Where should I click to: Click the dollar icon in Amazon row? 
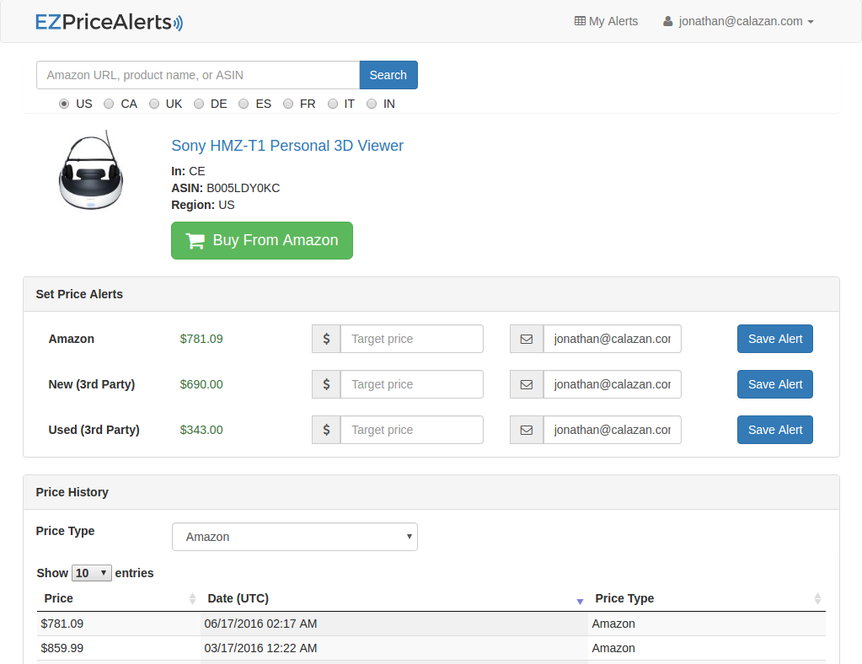tap(327, 339)
